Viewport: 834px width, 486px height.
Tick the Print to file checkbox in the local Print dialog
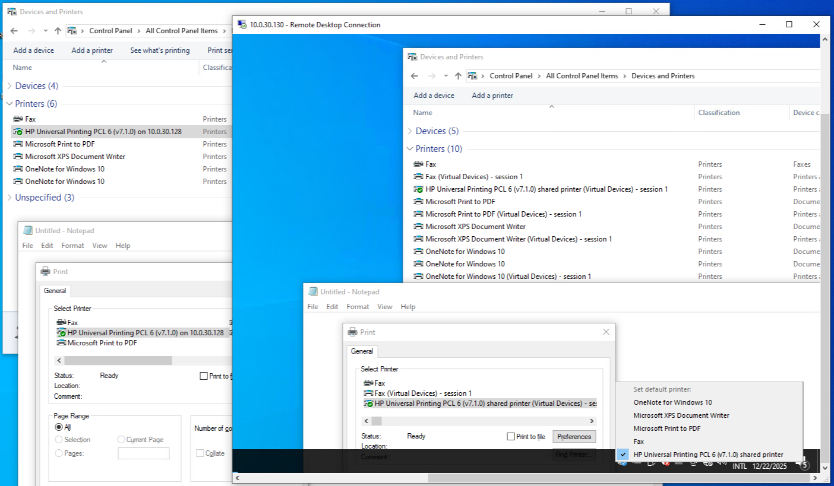pyautogui.click(x=204, y=376)
